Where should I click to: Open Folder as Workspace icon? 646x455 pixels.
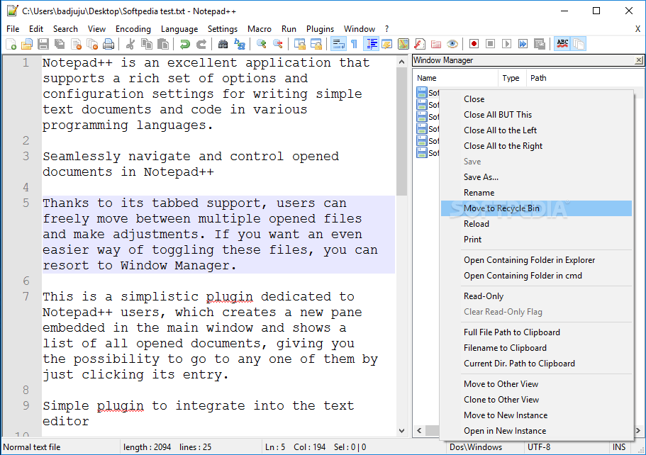pos(436,44)
